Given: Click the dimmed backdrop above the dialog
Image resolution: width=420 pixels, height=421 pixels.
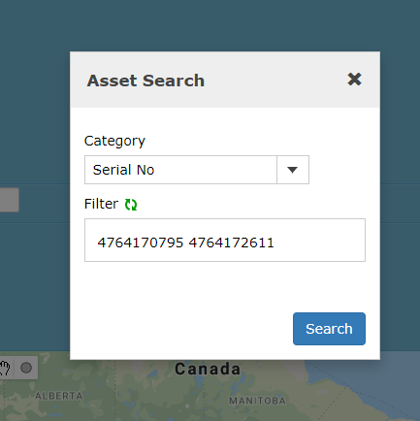Looking at the screenshot, I should (x=210, y=25).
